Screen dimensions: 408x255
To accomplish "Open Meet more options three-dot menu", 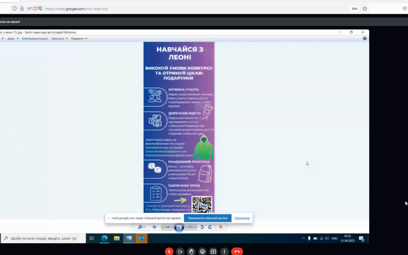I will 224,251.
